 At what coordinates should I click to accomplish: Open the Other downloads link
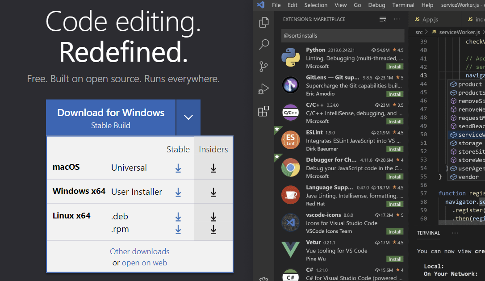click(x=139, y=251)
